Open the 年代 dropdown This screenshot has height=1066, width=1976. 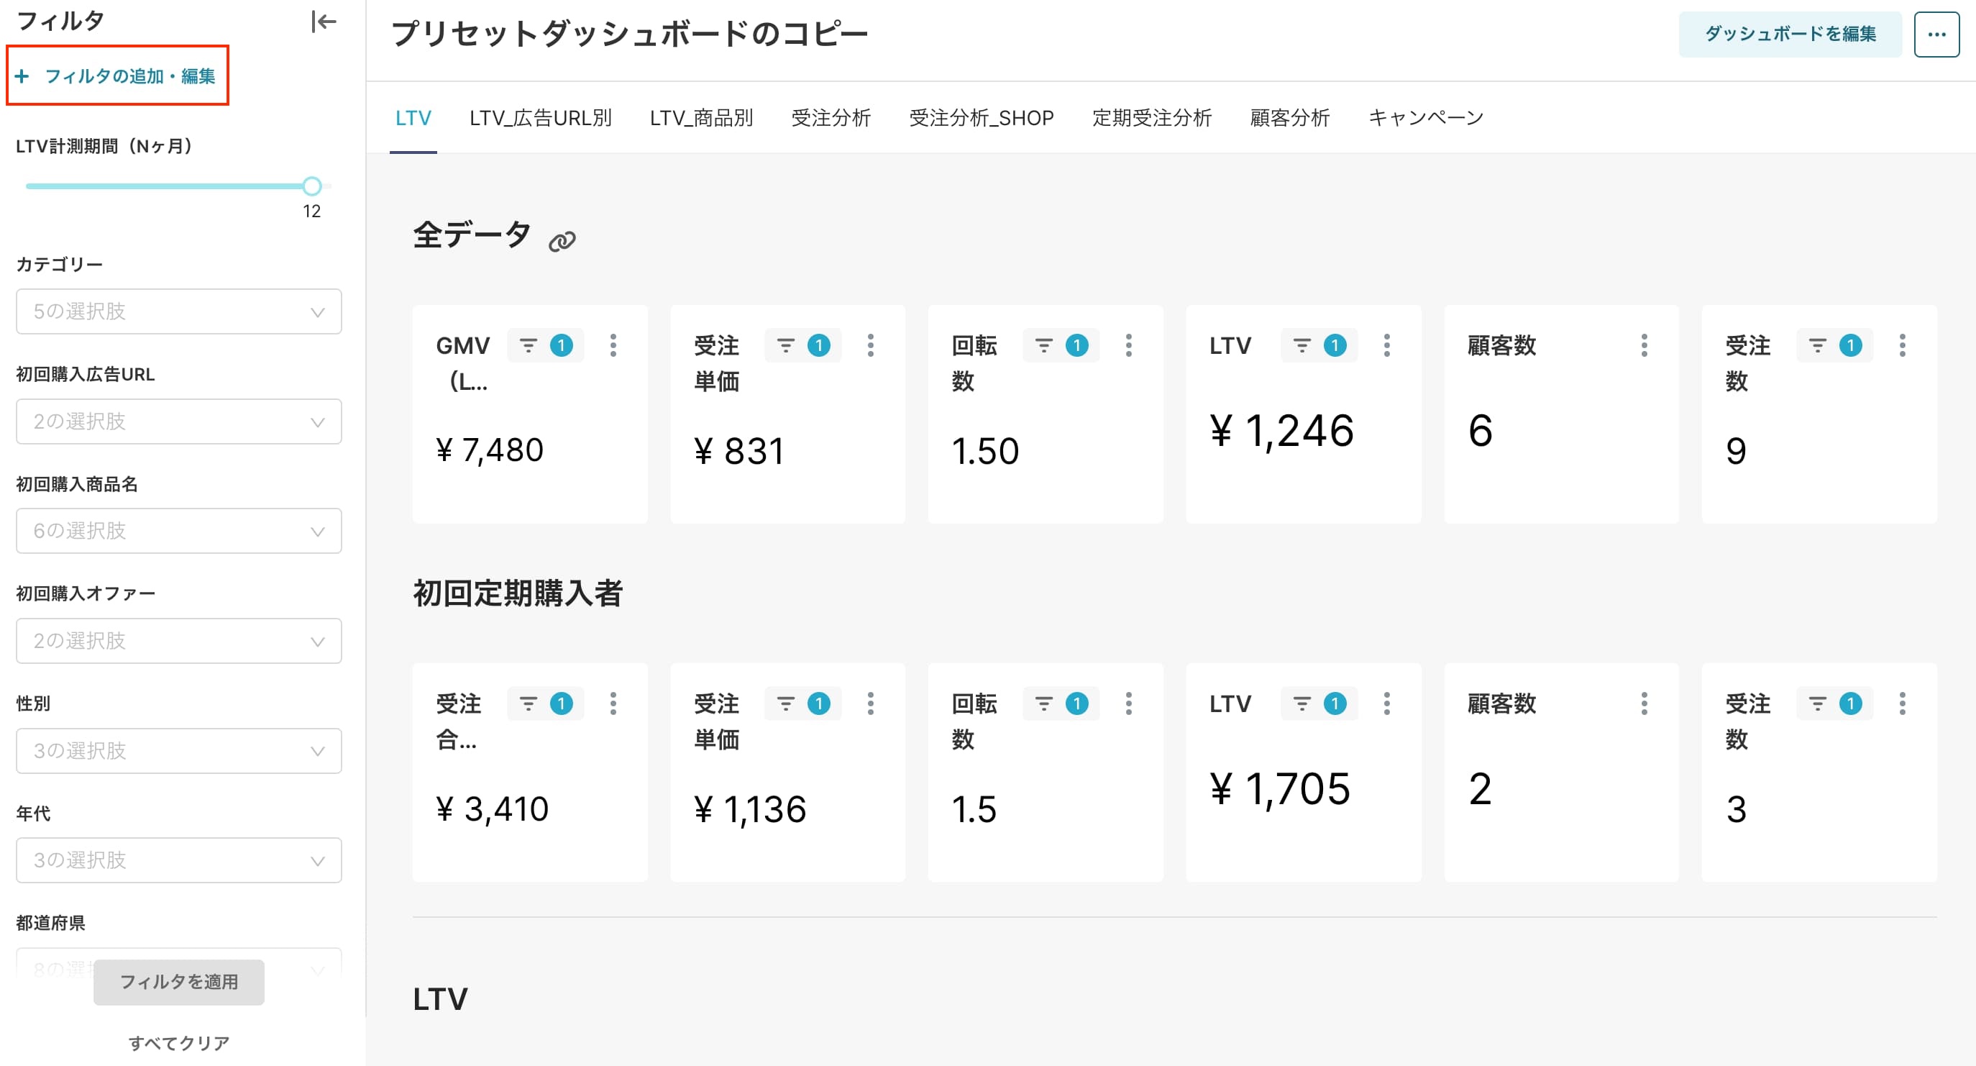tap(179, 860)
